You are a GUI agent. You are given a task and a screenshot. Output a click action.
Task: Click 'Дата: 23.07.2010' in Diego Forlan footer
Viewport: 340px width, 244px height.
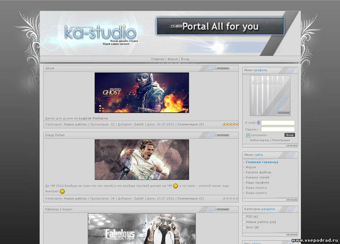[161, 198]
